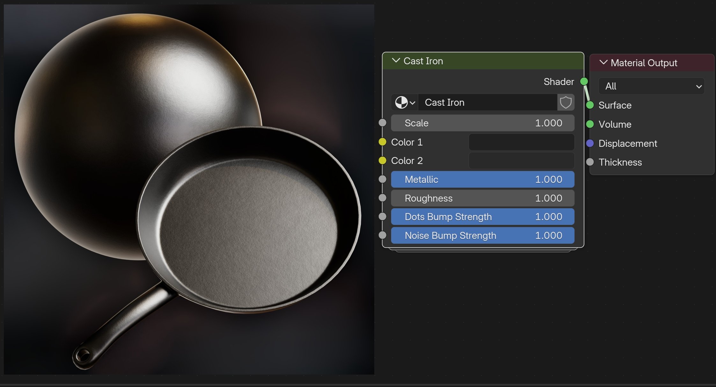This screenshot has width=716, height=387.
Task: Click the fake user shield icon
Action: (566, 102)
